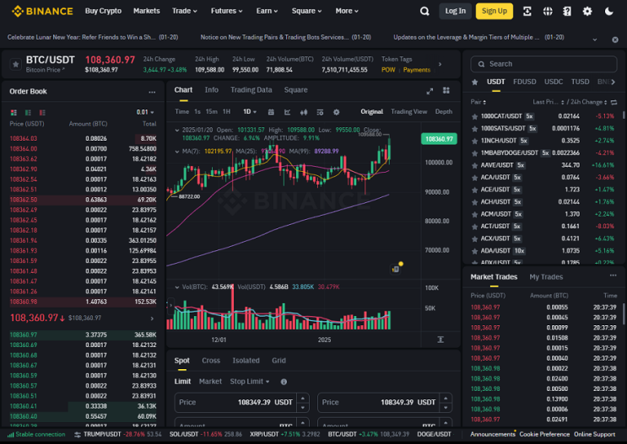Click the Log In button
627x444 pixels.
[456, 11]
